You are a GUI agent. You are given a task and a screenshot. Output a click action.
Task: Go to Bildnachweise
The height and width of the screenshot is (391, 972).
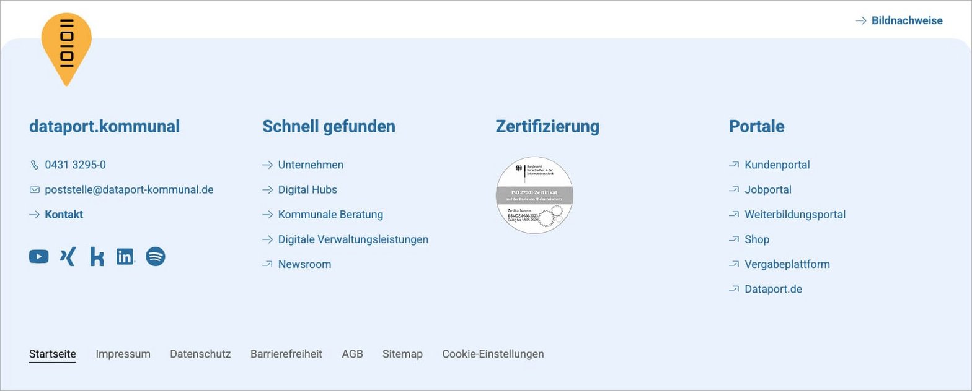pyautogui.click(x=906, y=20)
